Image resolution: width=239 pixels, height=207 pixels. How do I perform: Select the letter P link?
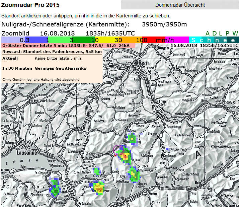pos(227,33)
